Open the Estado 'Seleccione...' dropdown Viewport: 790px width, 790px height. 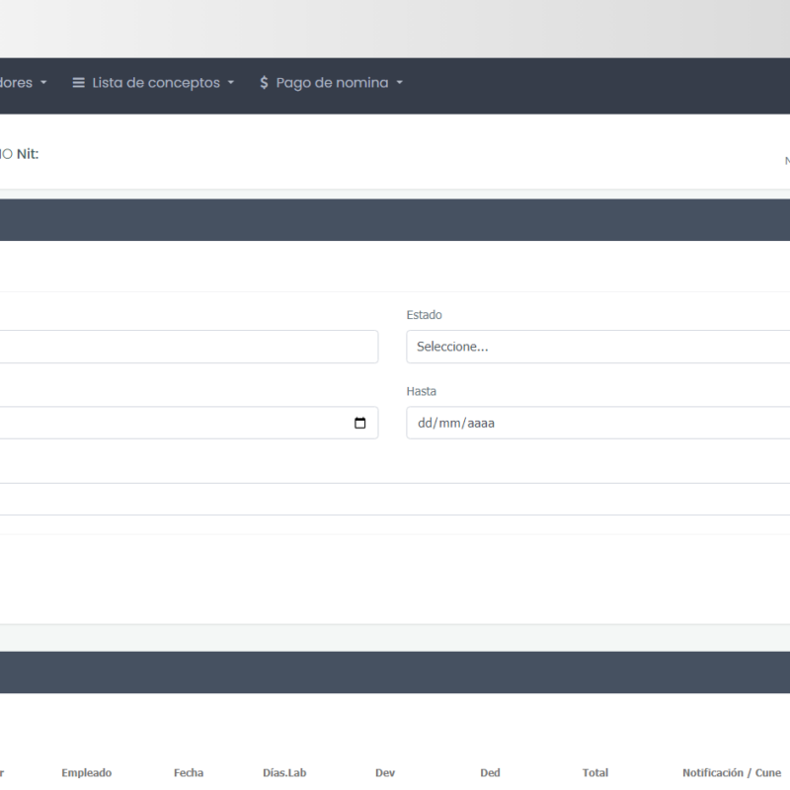click(x=597, y=347)
